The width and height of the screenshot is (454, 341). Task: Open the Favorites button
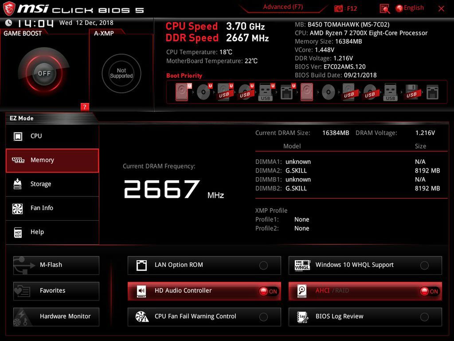coord(56,291)
